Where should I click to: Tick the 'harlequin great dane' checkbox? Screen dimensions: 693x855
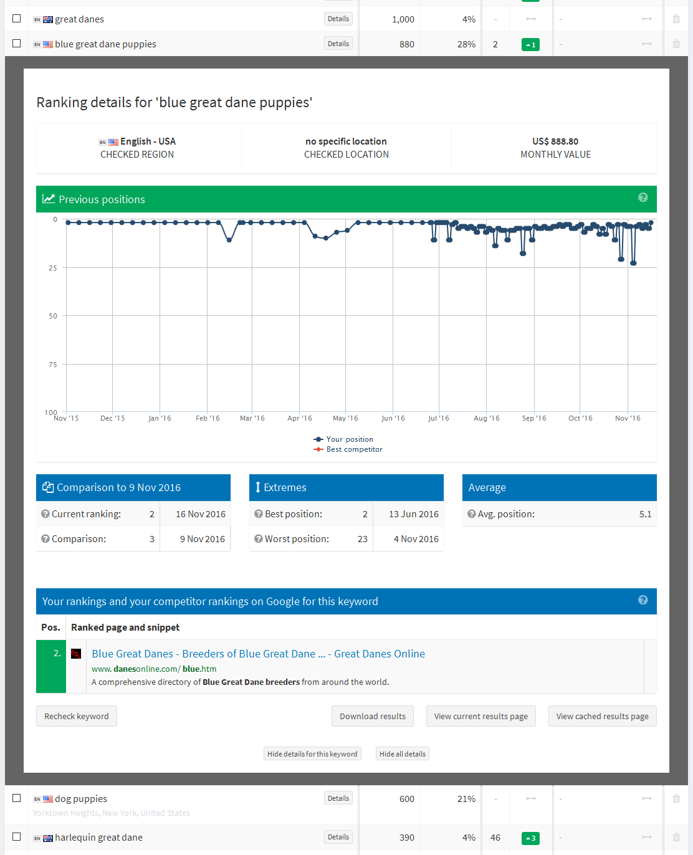(16, 838)
